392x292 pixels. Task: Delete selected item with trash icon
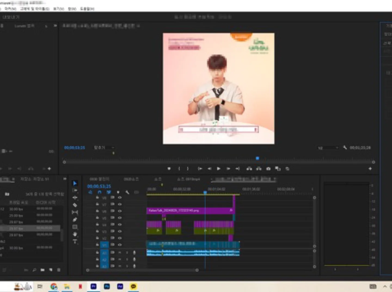[x=59, y=270]
